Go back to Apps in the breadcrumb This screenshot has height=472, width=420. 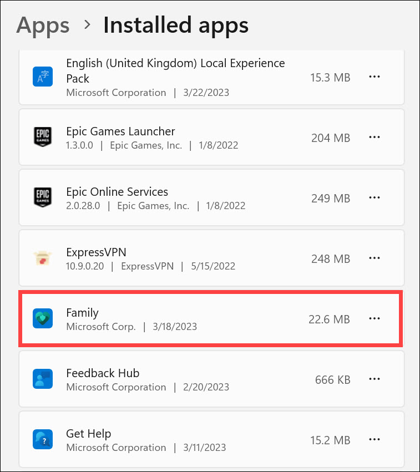[43, 26]
